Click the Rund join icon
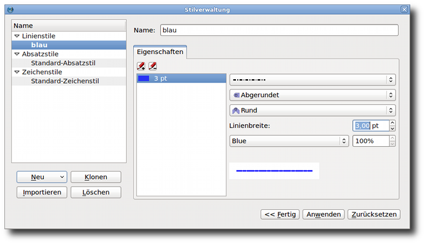 236,111
